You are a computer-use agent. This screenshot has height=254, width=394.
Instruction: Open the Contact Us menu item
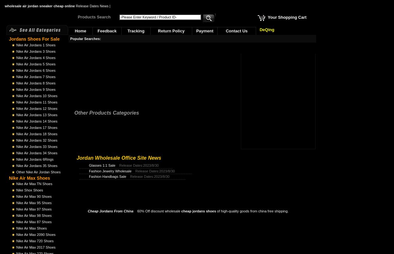pos(237,31)
